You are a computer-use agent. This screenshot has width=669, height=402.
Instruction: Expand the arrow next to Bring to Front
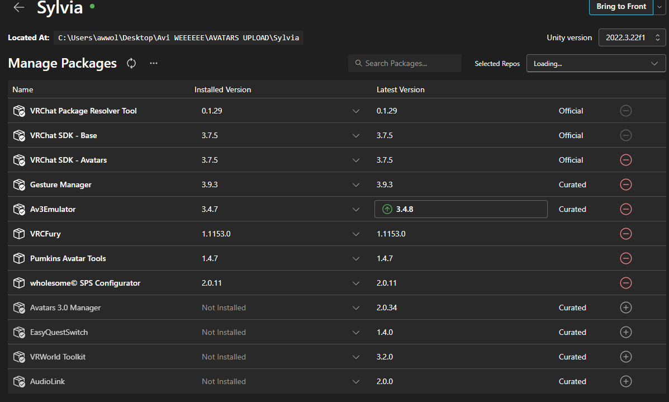pyautogui.click(x=659, y=7)
